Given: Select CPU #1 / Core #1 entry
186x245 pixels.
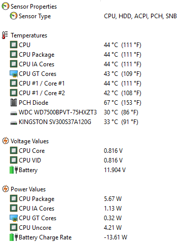Looking at the screenshot, I should (x=76, y=84).
